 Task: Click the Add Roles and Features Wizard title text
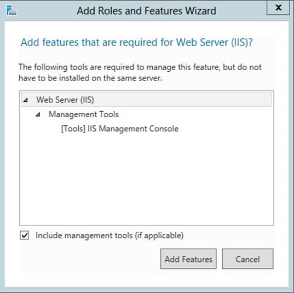coord(146,11)
